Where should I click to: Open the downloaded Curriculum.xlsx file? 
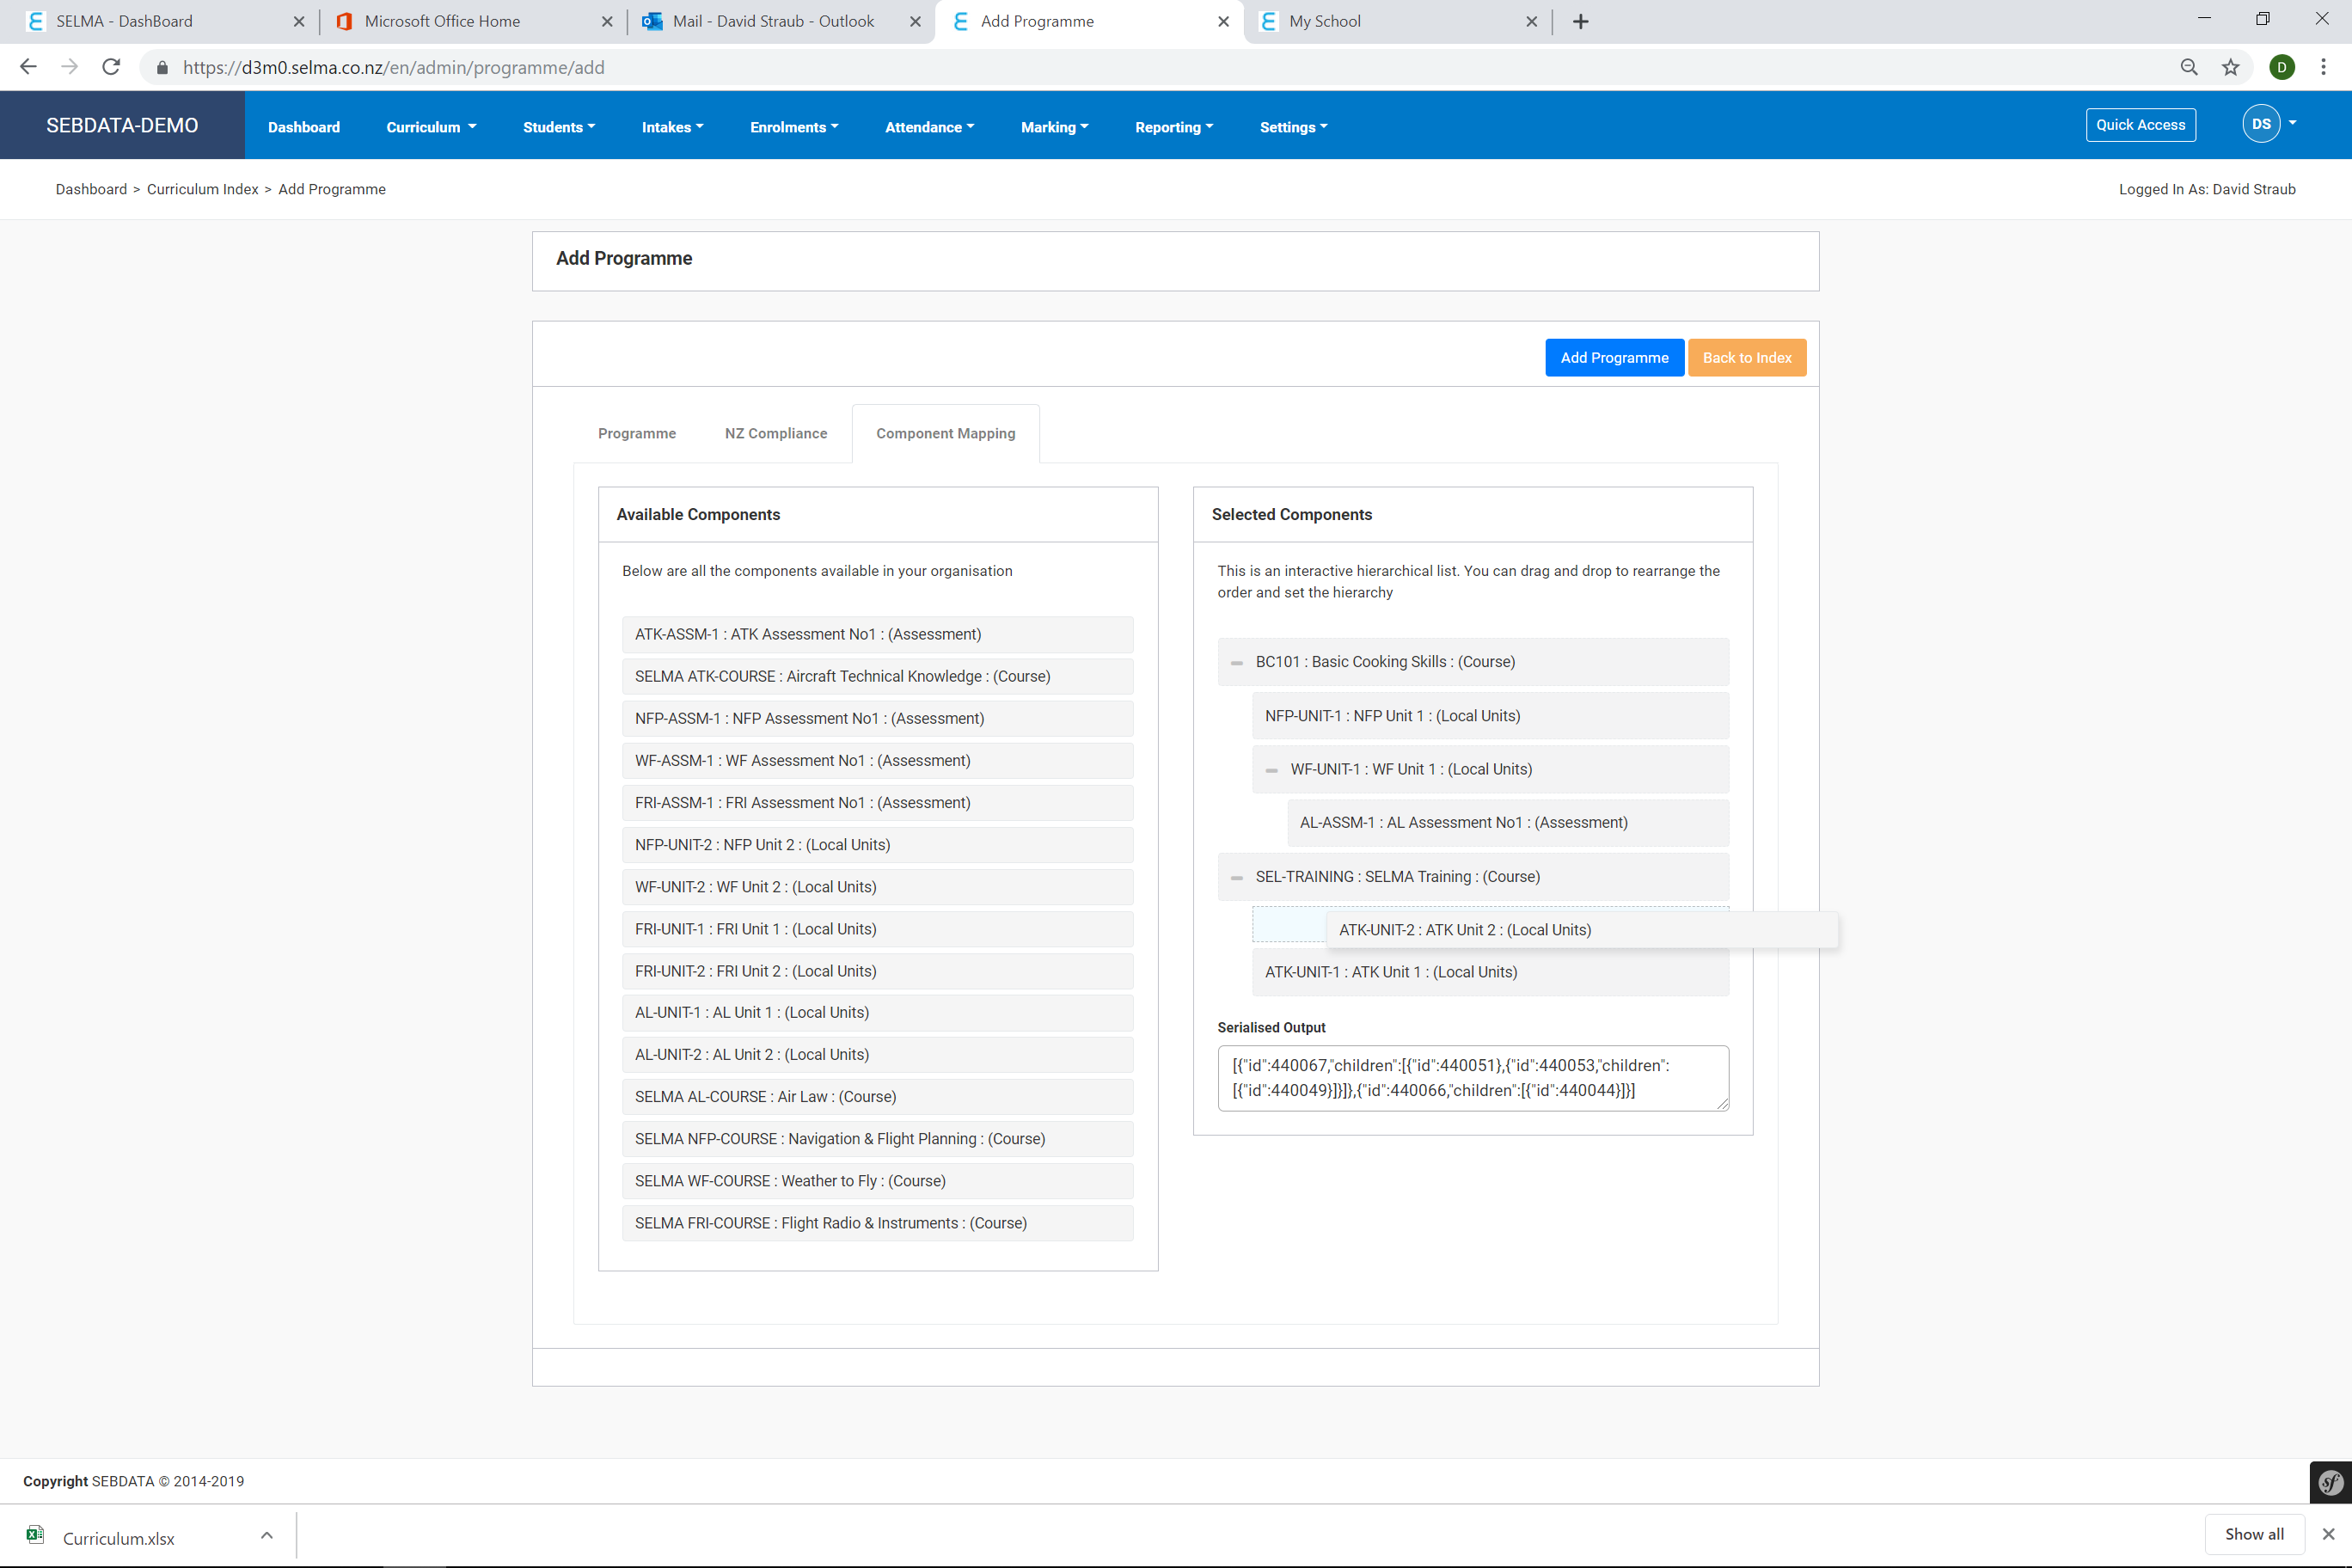click(x=118, y=1538)
